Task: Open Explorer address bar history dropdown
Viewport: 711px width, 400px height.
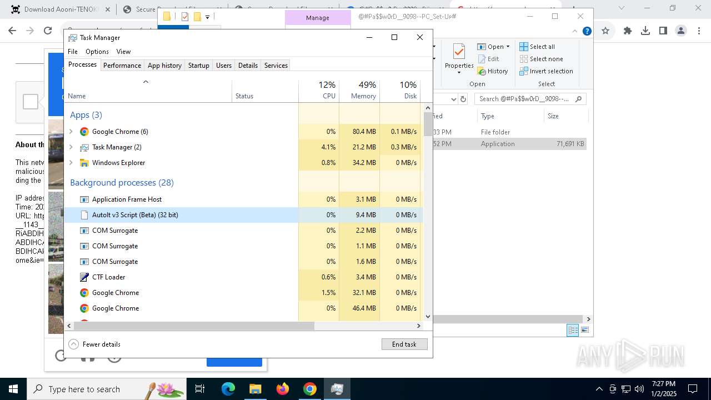Action: [x=453, y=99]
